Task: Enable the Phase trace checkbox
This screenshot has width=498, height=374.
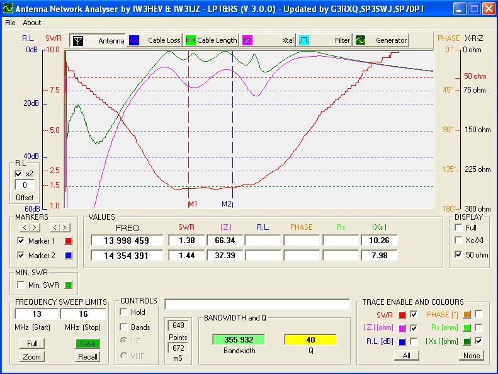Action: click(478, 314)
